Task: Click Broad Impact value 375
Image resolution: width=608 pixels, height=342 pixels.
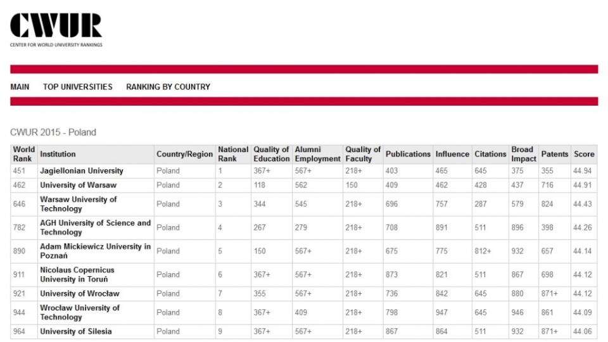Action: click(517, 170)
